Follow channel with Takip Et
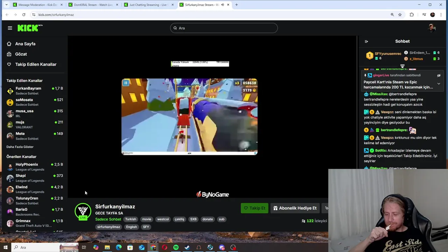This screenshot has width=448, height=252. tap(254, 208)
